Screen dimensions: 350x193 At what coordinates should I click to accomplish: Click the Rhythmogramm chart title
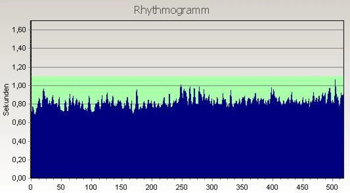(x=171, y=10)
